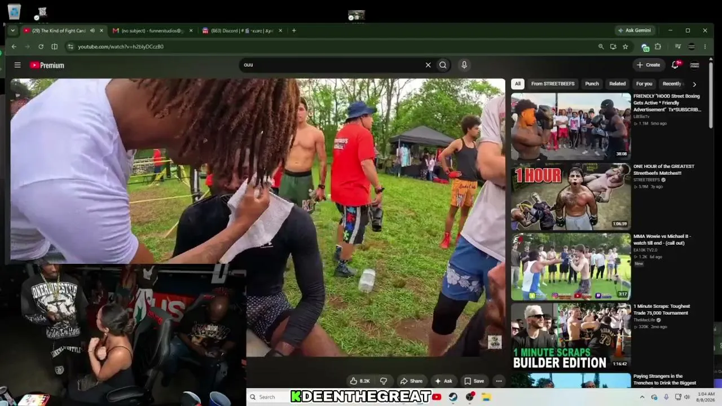Viewport: 722px width, 406px height.
Task: Open the MMA Wowie vs Michael B thumbnail
Action: [571, 266]
